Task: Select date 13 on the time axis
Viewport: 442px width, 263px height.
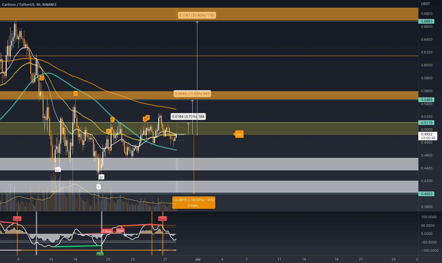Action: (51, 259)
